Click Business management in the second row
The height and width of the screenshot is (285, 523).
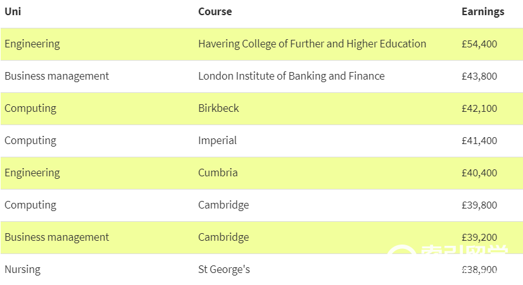tap(57, 76)
